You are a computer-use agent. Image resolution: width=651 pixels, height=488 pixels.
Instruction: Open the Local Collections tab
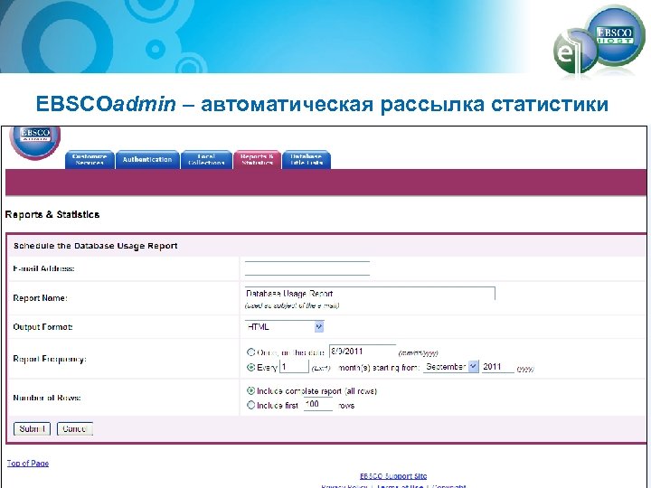point(206,160)
